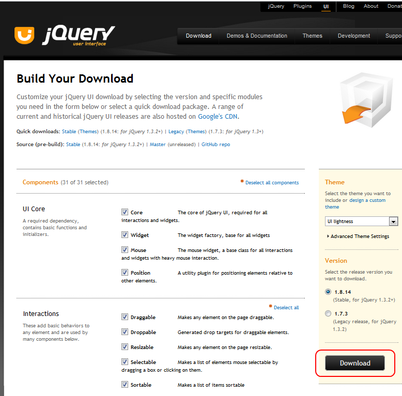This screenshot has width=402, height=396.
Task: Open the Themes navigation tab
Action: tap(312, 36)
